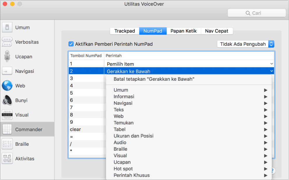Switch to the Nav Cepat tab

point(216,31)
